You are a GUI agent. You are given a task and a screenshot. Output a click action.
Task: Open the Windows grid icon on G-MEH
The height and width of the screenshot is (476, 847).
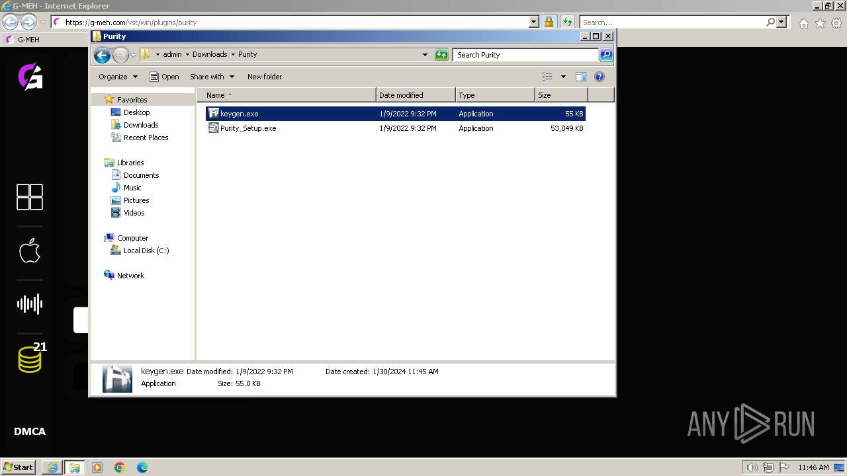point(30,197)
